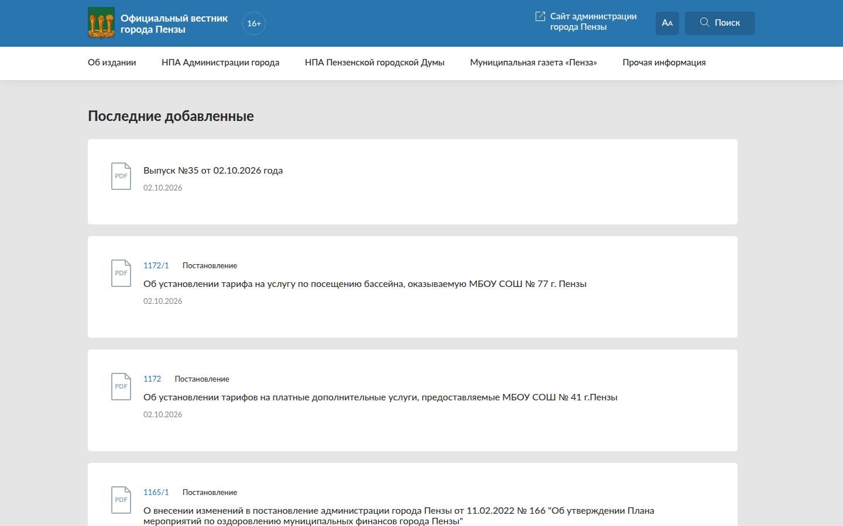The image size is (843, 526).
Task: Open Муниципальная газета «Пенза» section
Action: tap(533, 63)
